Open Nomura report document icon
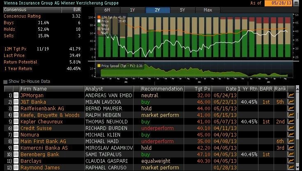The image size is (302, 171). [x=16, y=135]
